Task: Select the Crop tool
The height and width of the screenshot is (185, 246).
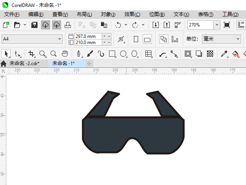Action: (x=31, y=54)
